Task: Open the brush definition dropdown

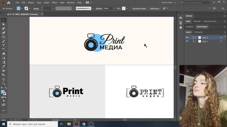Action: tap(93, 8)
